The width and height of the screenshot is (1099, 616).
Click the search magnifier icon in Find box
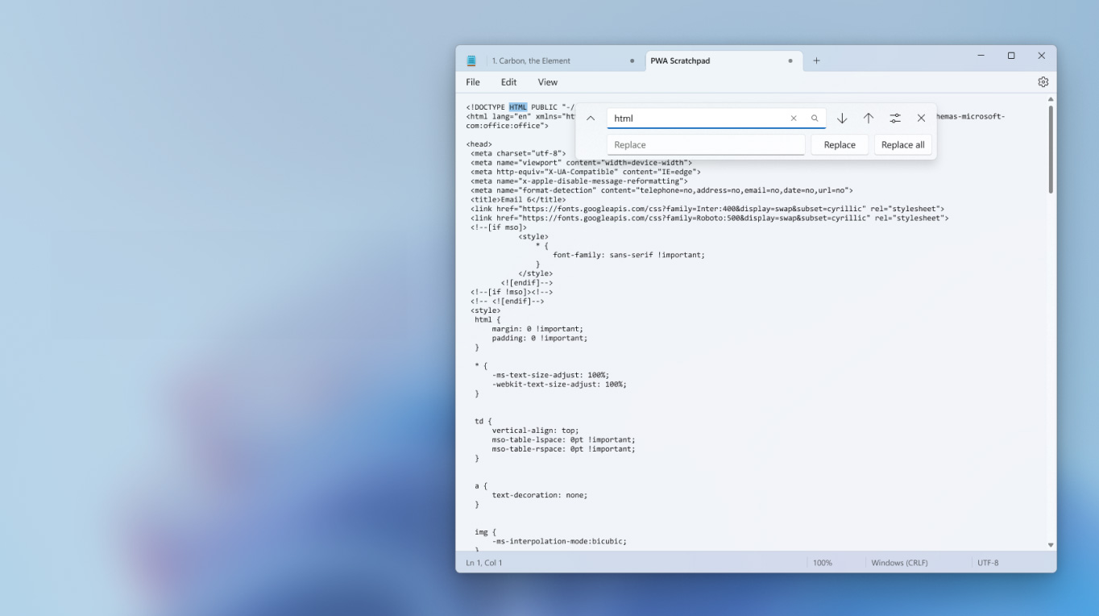[x=815, y=119]
